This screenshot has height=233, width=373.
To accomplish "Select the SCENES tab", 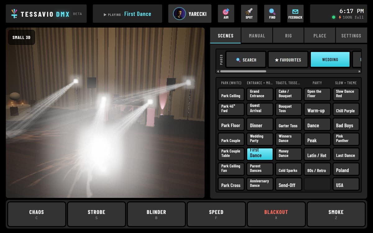I will 226,35.
